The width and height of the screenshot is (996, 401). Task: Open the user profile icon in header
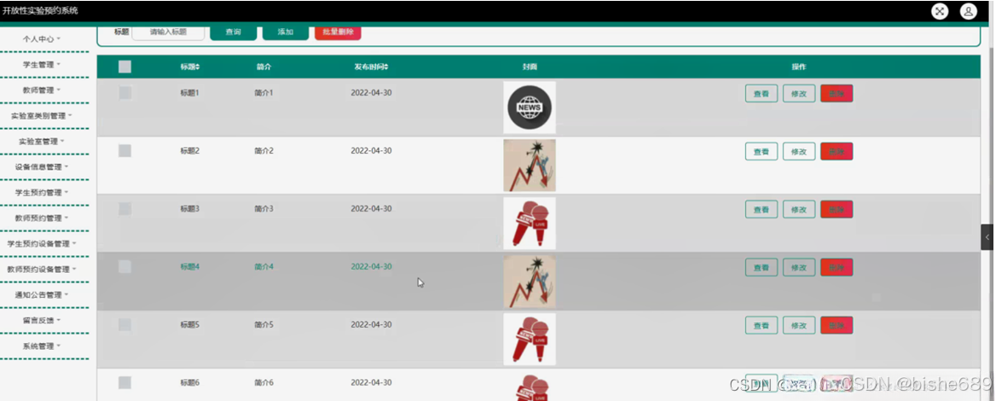968,11
